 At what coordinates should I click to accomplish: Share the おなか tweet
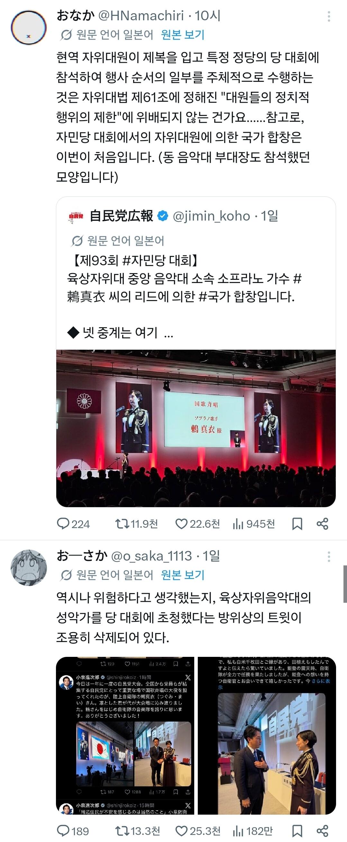coord(323,524)
